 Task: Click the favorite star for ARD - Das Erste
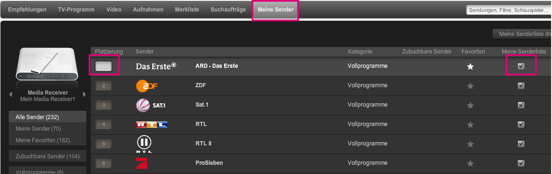click(470, 66)
